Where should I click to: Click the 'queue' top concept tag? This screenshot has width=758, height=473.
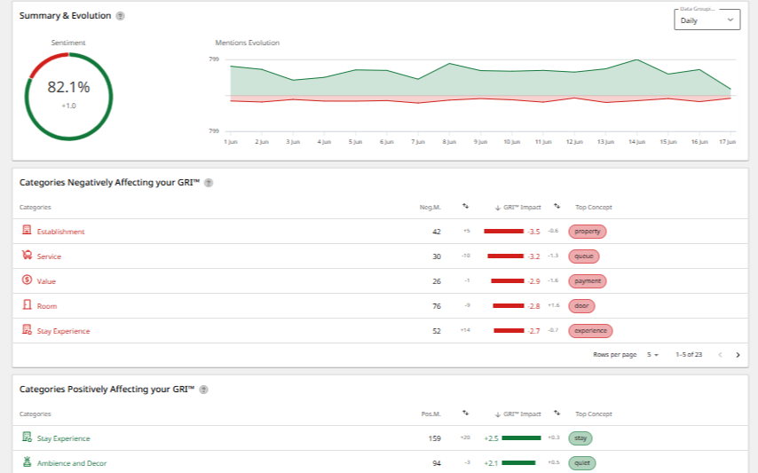click(583, 256)
